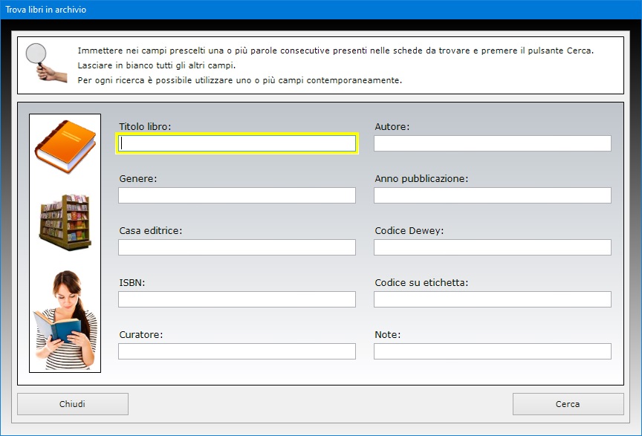
Task: Click the Casa editrice text box
Action: click(237, 247)
